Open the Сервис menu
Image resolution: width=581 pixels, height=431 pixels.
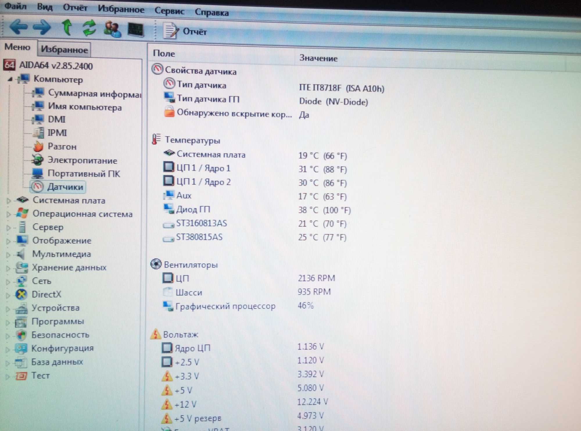[169, 11]
